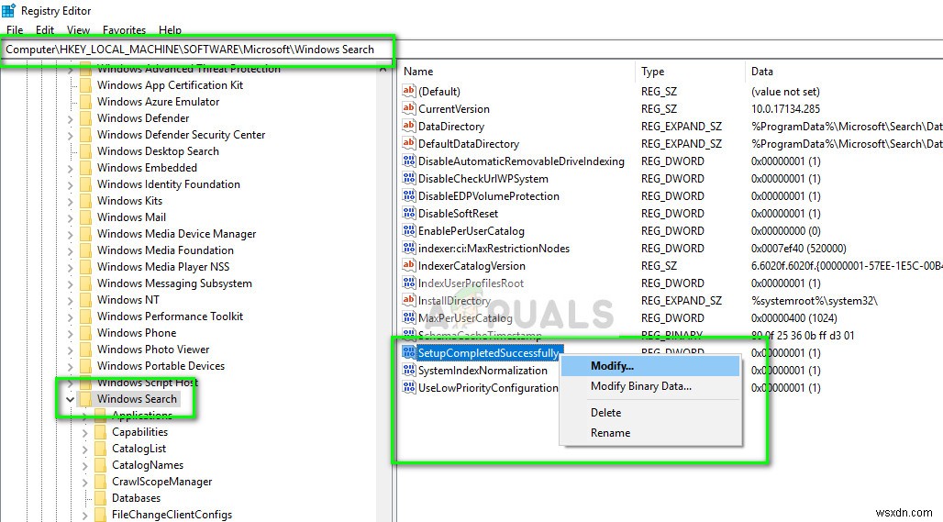Click the DisableAutomaticRemovableDriveIndexing DWORD icon
Image resolution: width=943 pixels, height=522 pixels.
[x=409, y=161]
